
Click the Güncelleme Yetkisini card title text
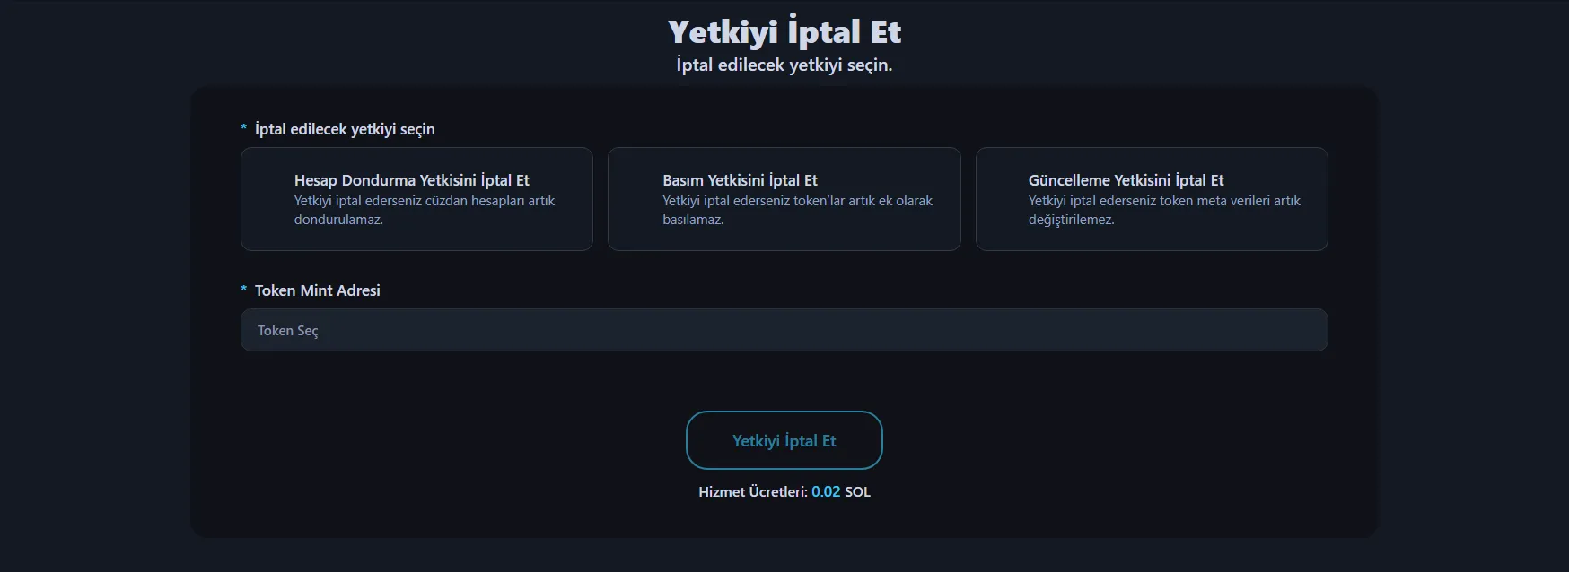point(1126,180)
